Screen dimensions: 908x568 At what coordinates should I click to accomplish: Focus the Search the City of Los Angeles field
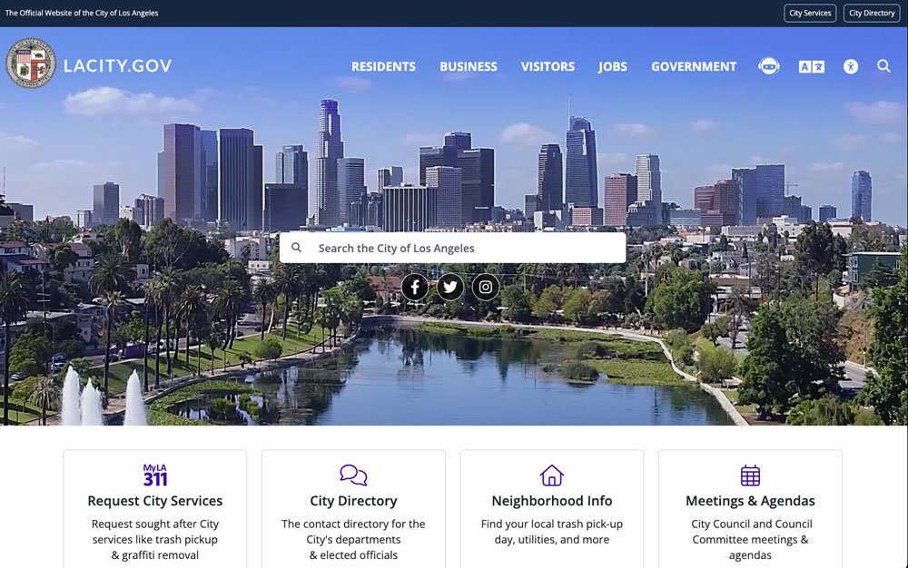coord(452,248)
